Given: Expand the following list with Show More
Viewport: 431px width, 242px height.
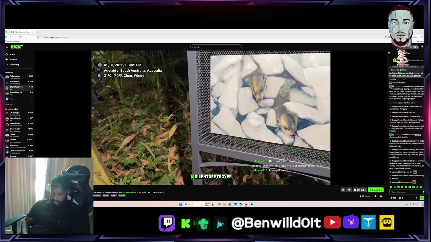Looking at the screenshot, I should [9, 104].
